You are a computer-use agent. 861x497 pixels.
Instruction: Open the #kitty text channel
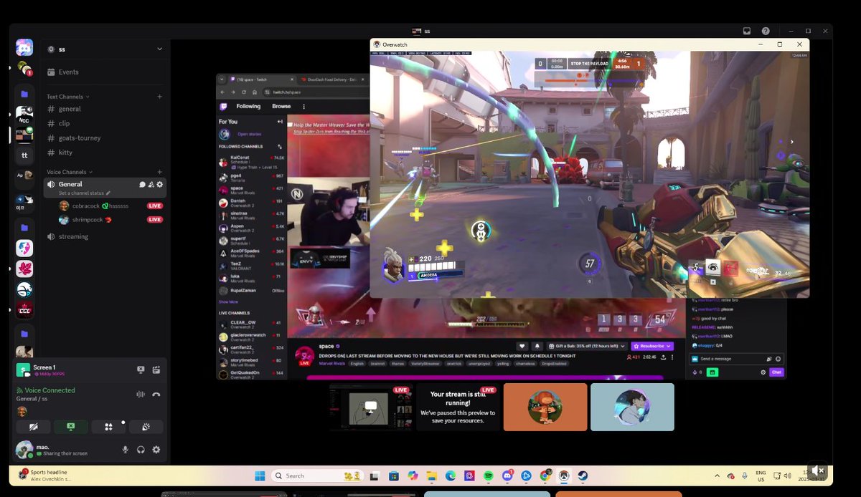pos(65,153)
